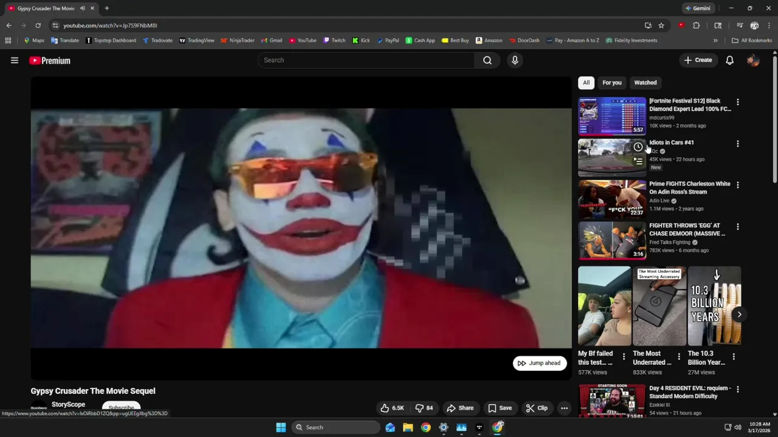Bookmark this page with star icon
The width and height of the screenshot is (778, 437).
click(x=661, y=25)
